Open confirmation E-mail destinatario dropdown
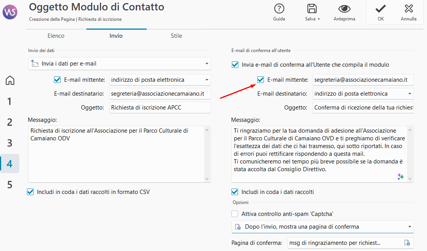 click(363, 94)
